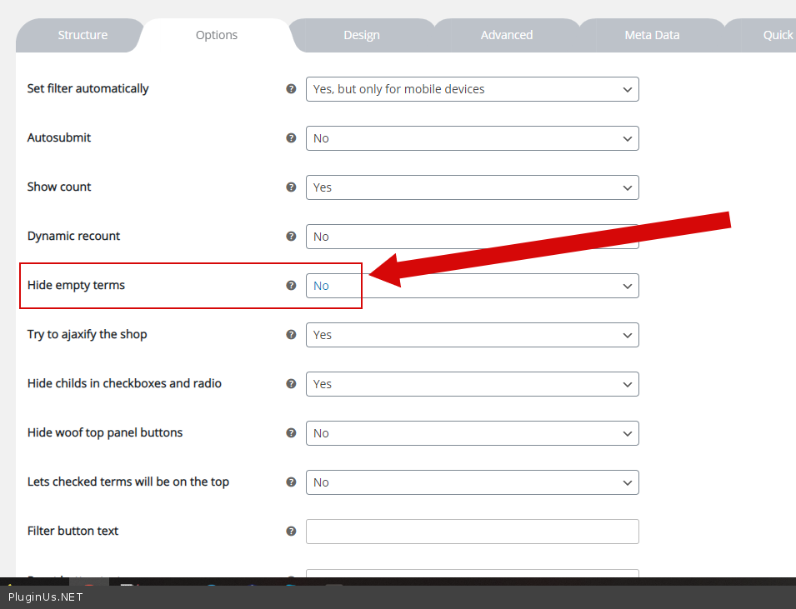Click help icon next to Autosubmit

click(291, 137)
